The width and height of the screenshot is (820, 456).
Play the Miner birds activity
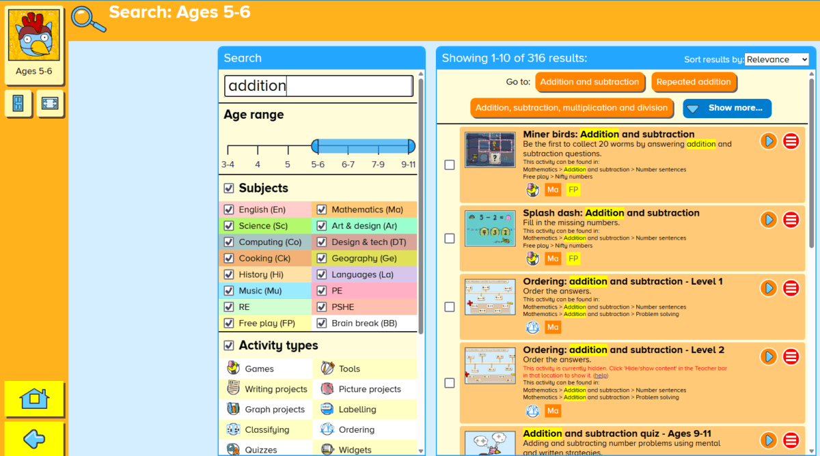tap(768, 141)
